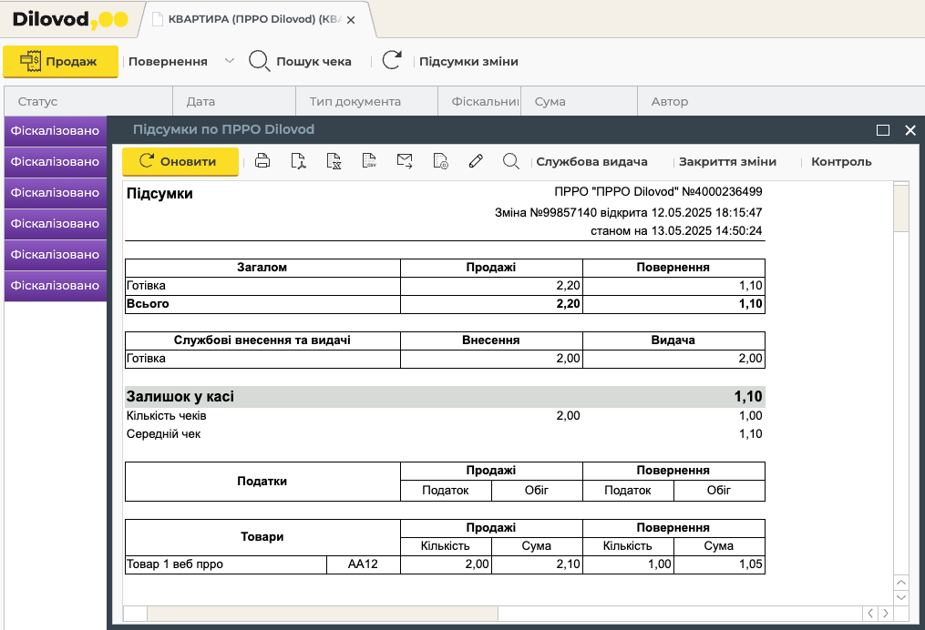The height and width of the screenshot is (630, 925).
Task: Click the Продаж button
Action: (x=61, y=61)
